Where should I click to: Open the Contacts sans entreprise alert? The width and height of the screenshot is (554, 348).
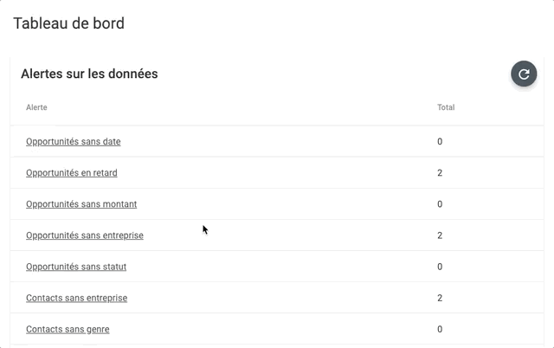pos(77,298)
